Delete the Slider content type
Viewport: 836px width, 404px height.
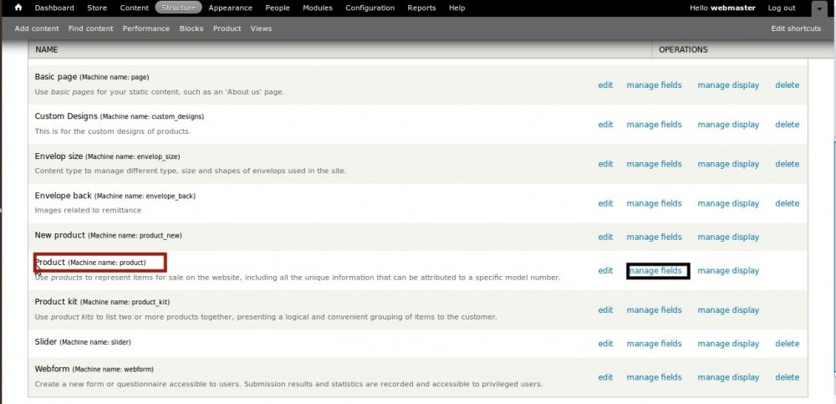787,344
